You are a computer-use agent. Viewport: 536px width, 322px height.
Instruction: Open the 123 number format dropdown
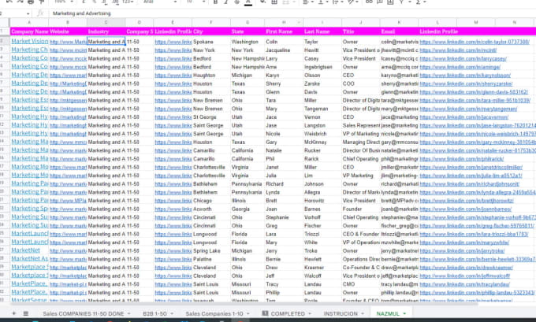128,2
